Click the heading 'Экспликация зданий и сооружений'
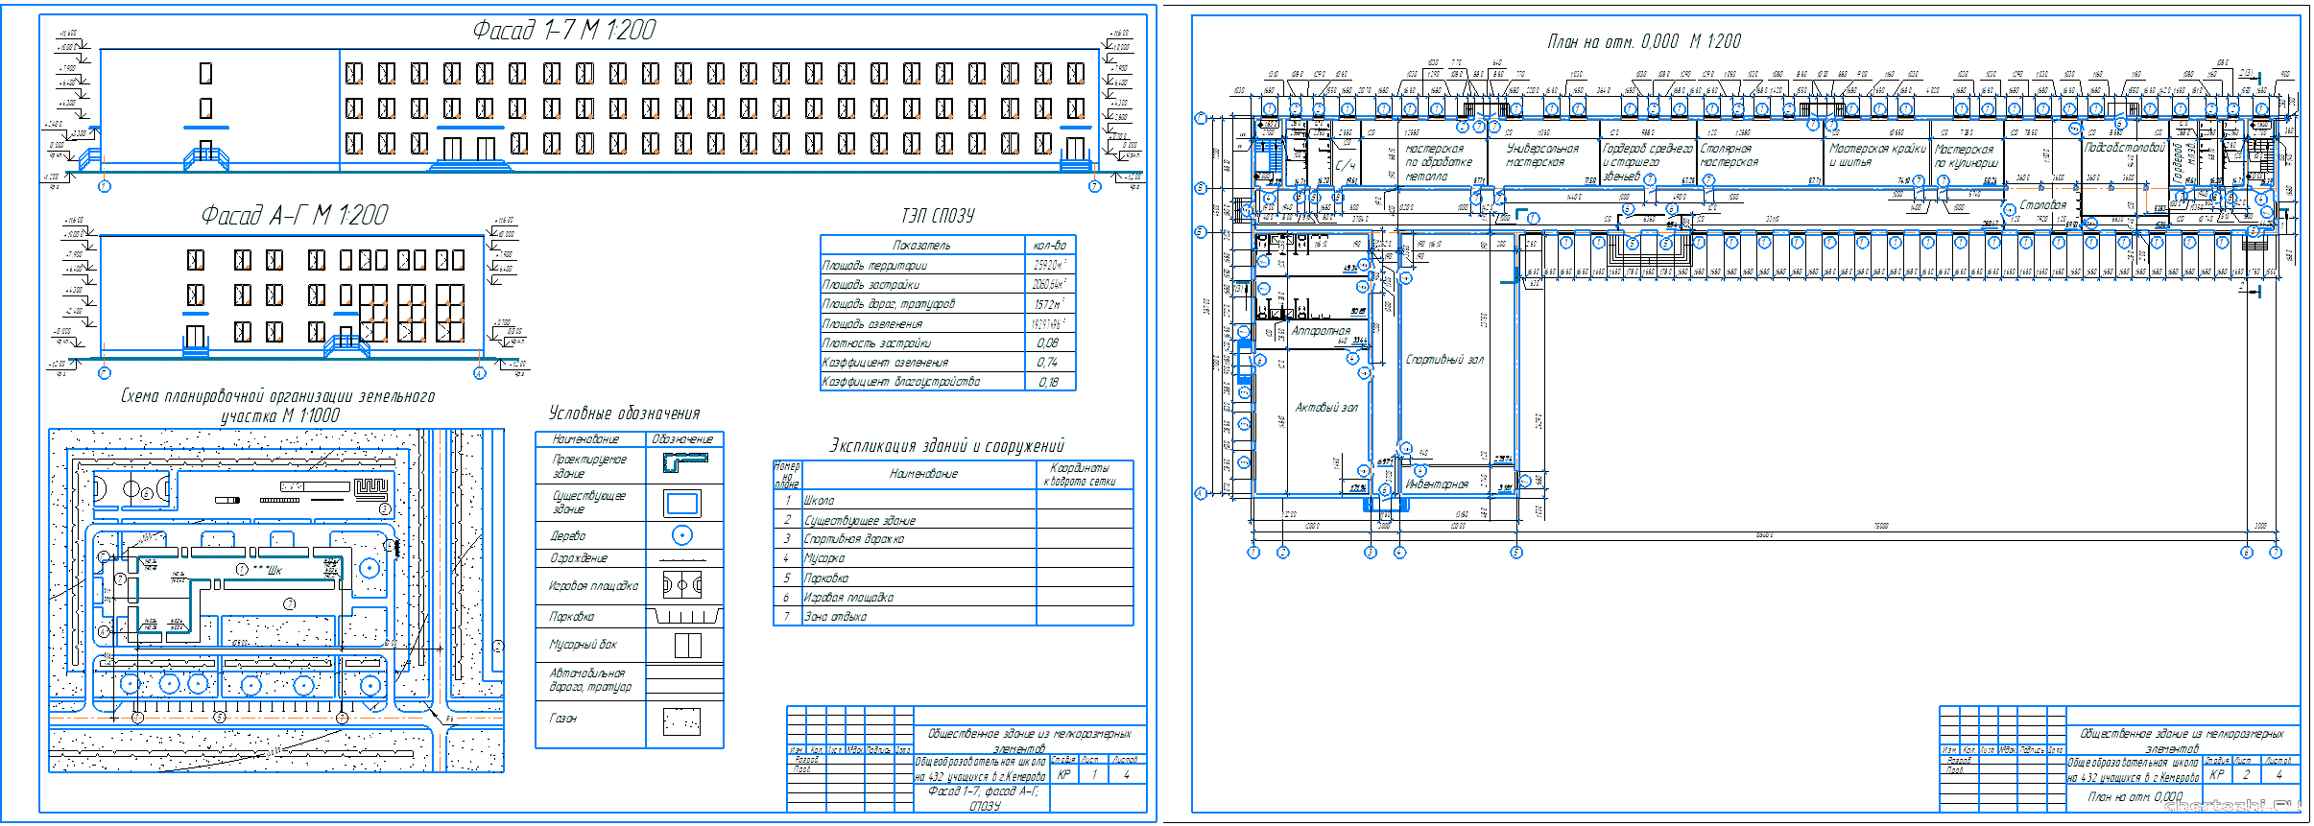Viewport: 2314px width, 826px height. (946, 446)
